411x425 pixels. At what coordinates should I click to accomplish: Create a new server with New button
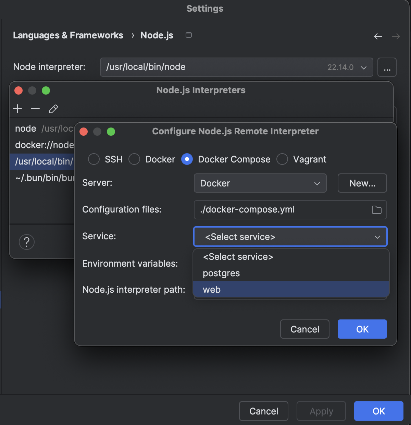362,183
